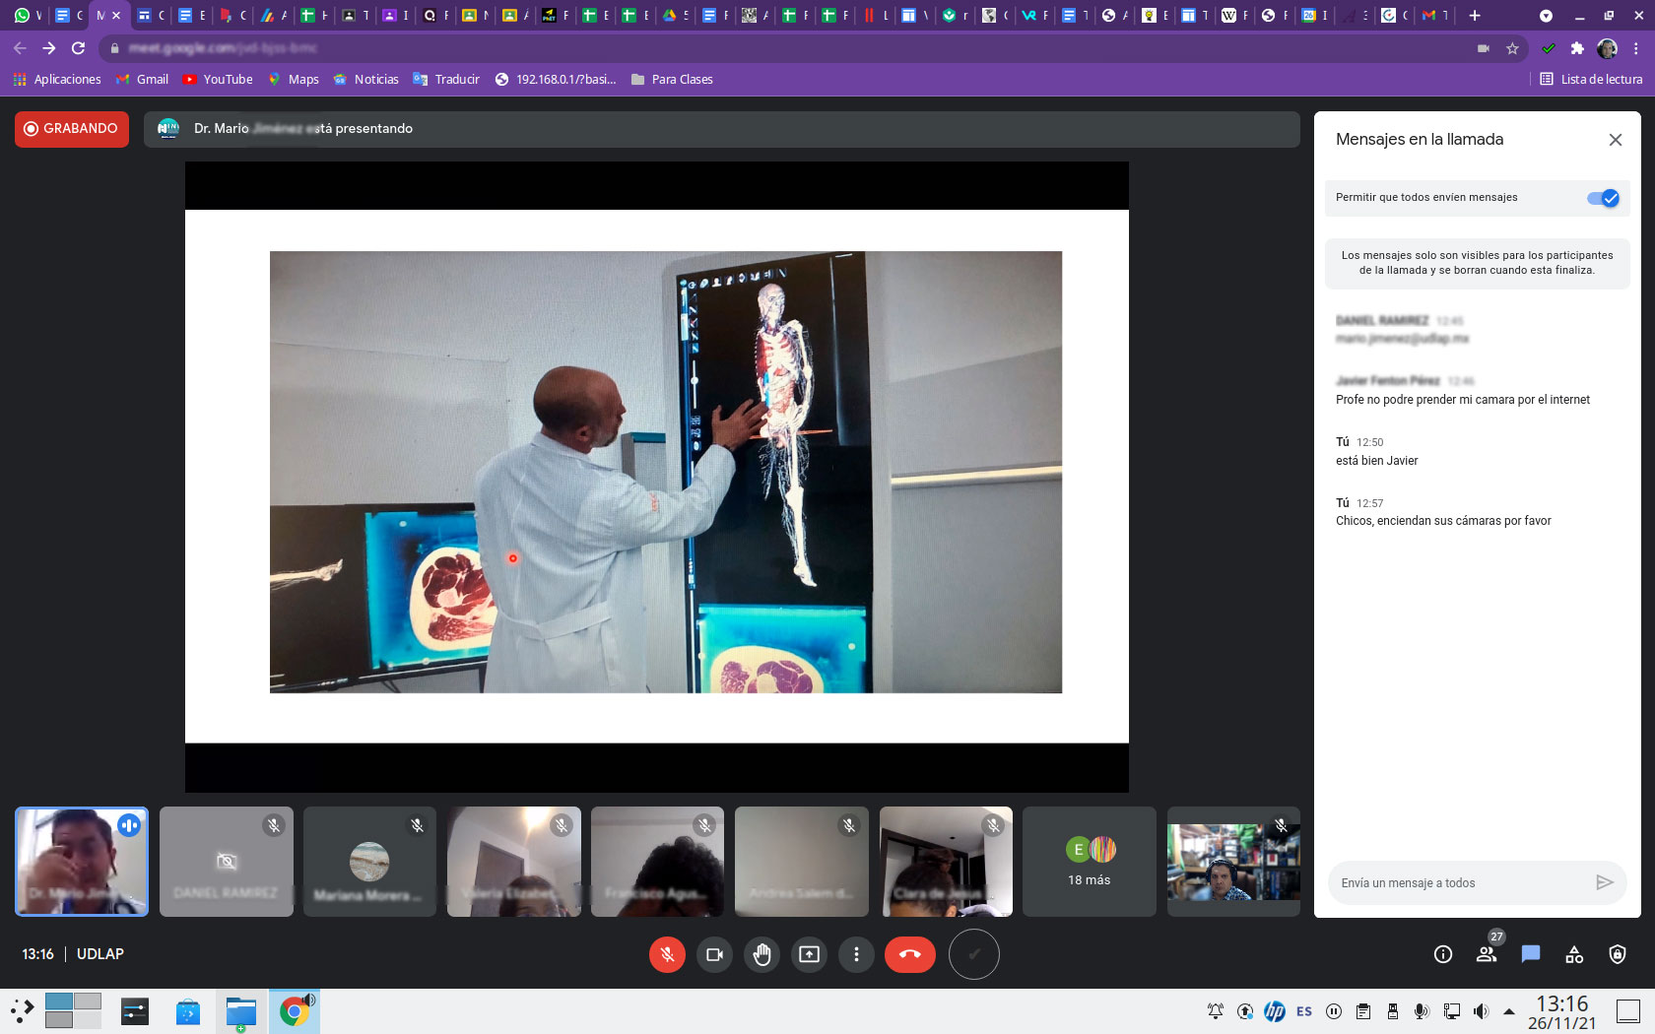
Task: Toggle Permitir que todos envíen mensajes switch
Action: (1603, 198)
